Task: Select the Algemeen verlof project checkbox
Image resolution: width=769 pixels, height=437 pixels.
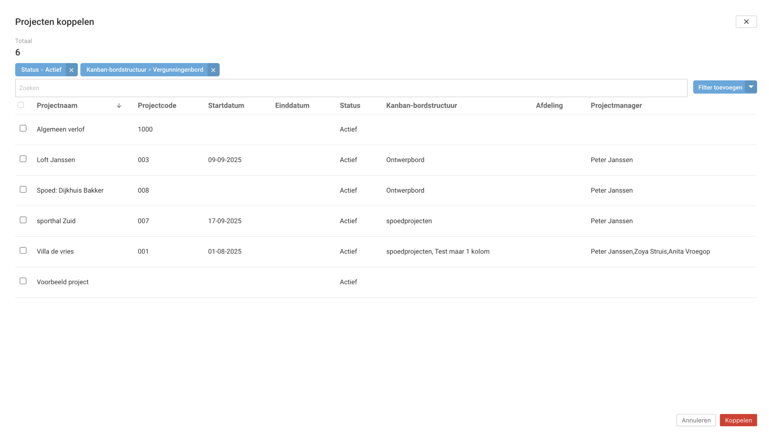Action: [x=23, y=128]
